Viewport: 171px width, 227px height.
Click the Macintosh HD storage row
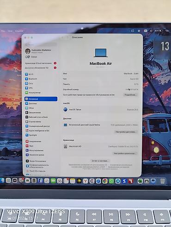pos(100,146)
